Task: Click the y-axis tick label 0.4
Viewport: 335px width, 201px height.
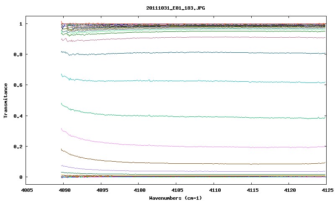Action: point(18,116)
